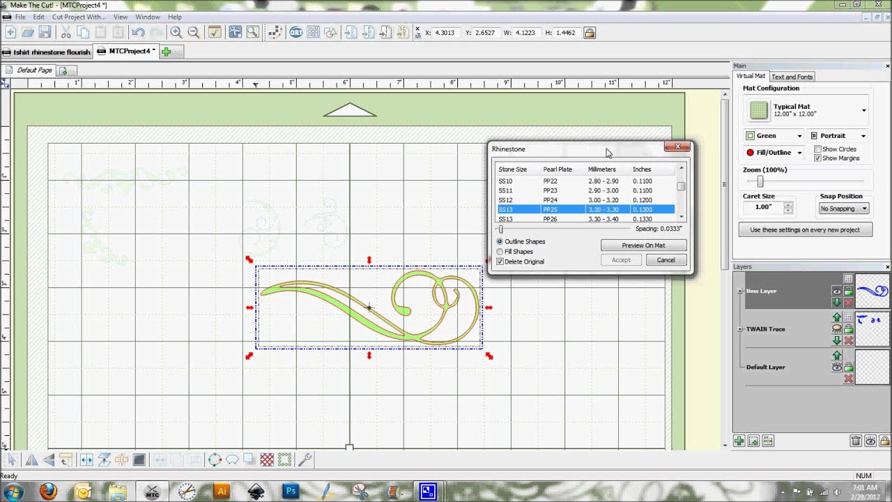
Task: Click the Open folder toolbar icon
Action: point(28,32)
